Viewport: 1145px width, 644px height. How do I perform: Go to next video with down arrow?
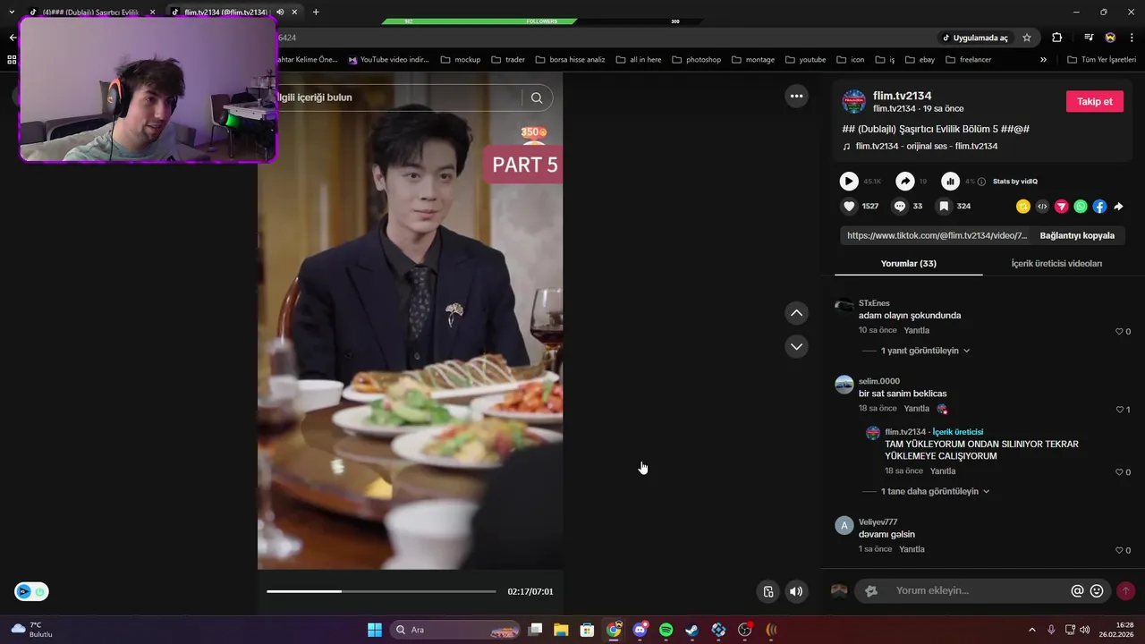pos(796,346)
